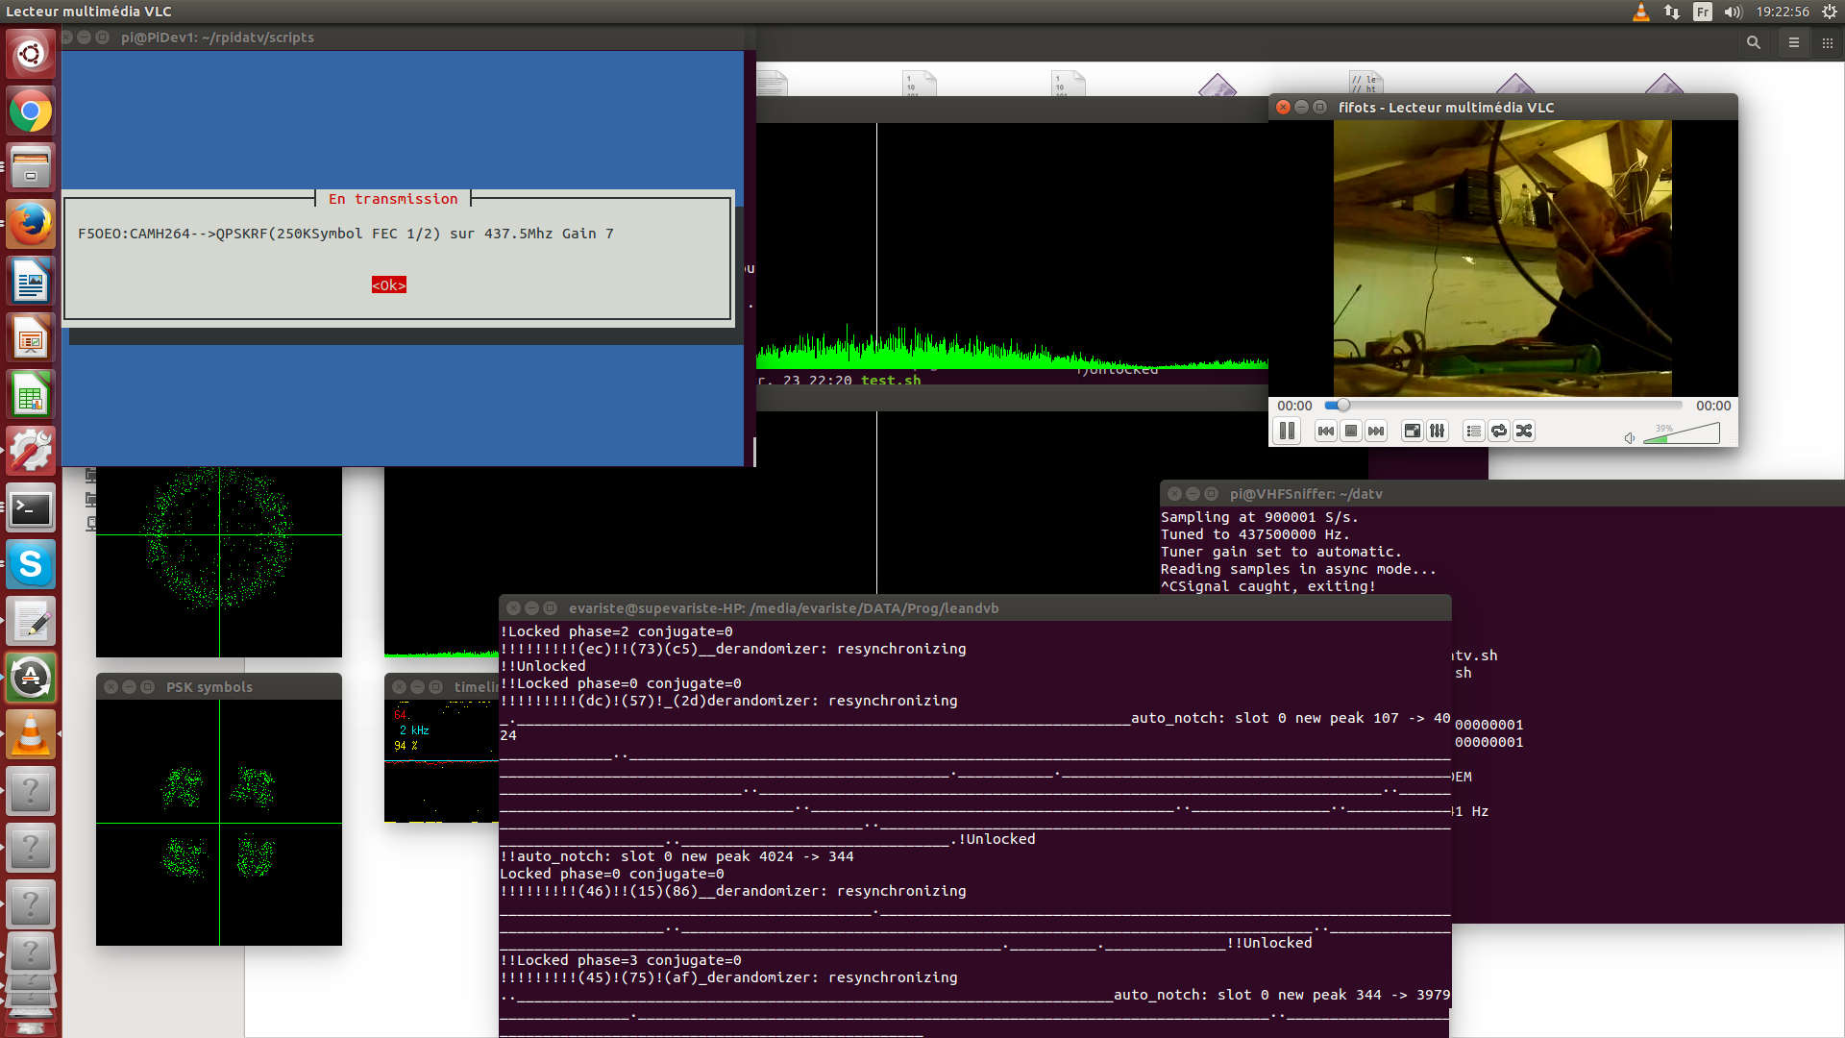Open the Terminal from the launcher
This screenshot has height=1038, width=1845.
tap(31, 508)
